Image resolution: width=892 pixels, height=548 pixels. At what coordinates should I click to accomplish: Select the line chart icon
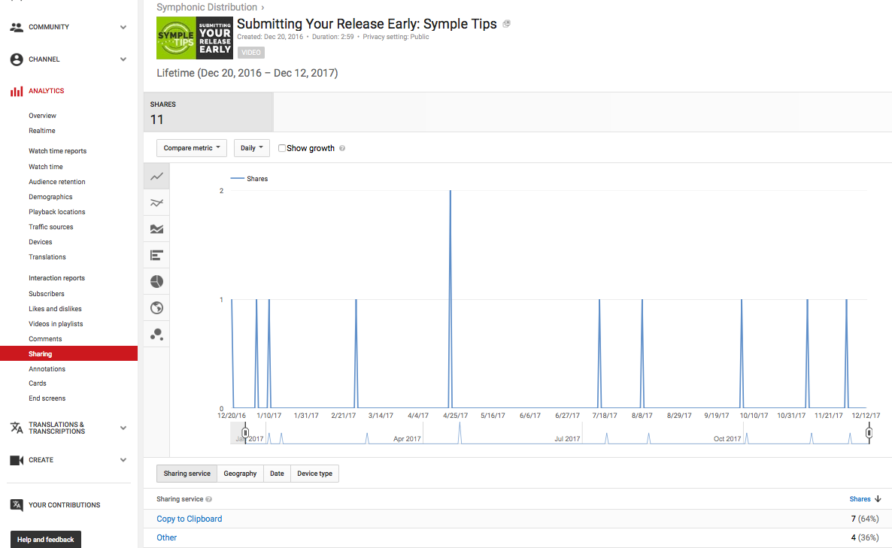click(x=156, y=177)
